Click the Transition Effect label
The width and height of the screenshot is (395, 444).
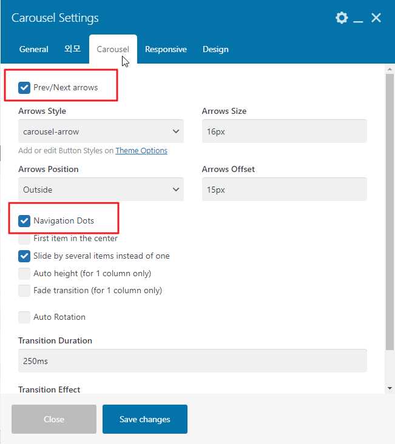pyautogui.click(x=49, y=389)
